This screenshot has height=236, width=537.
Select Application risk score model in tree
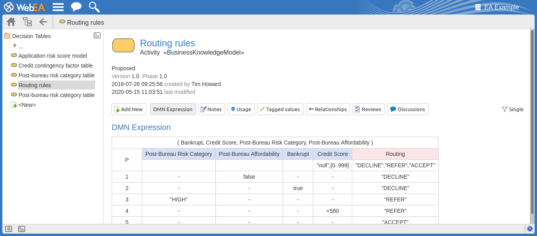pyautogui.click(x=53, y=56)
